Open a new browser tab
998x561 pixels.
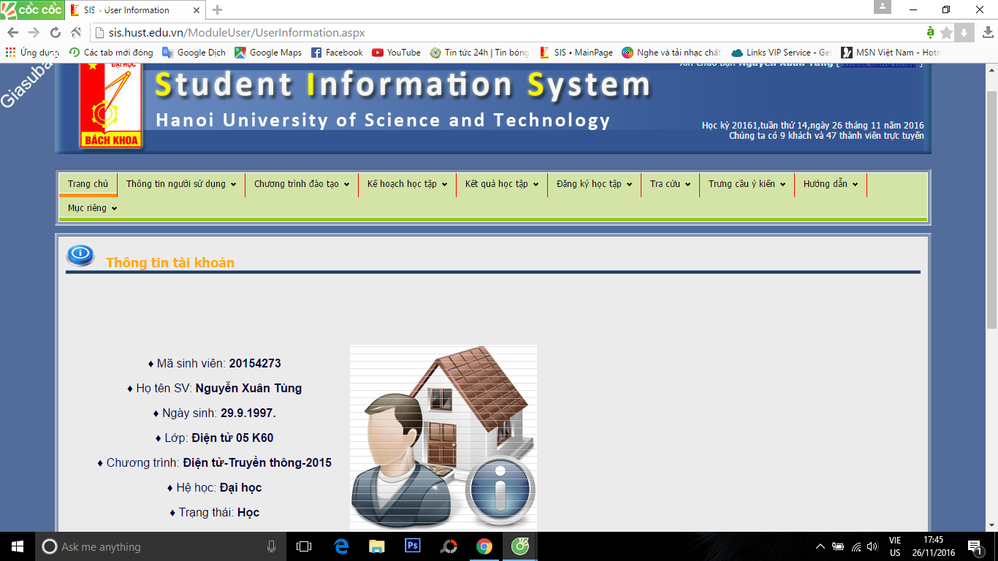pos(217,10)
